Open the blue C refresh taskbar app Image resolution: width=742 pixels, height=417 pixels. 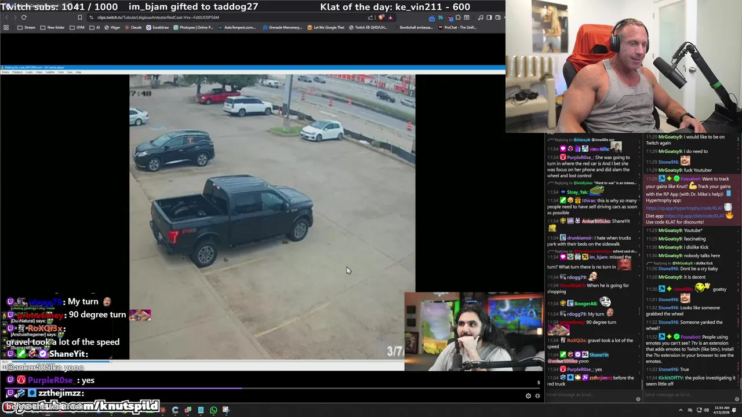click(175, 410)
